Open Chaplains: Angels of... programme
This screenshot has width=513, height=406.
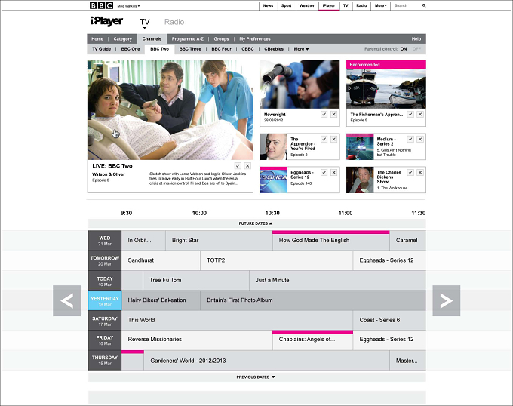click(x=312, y=340)
